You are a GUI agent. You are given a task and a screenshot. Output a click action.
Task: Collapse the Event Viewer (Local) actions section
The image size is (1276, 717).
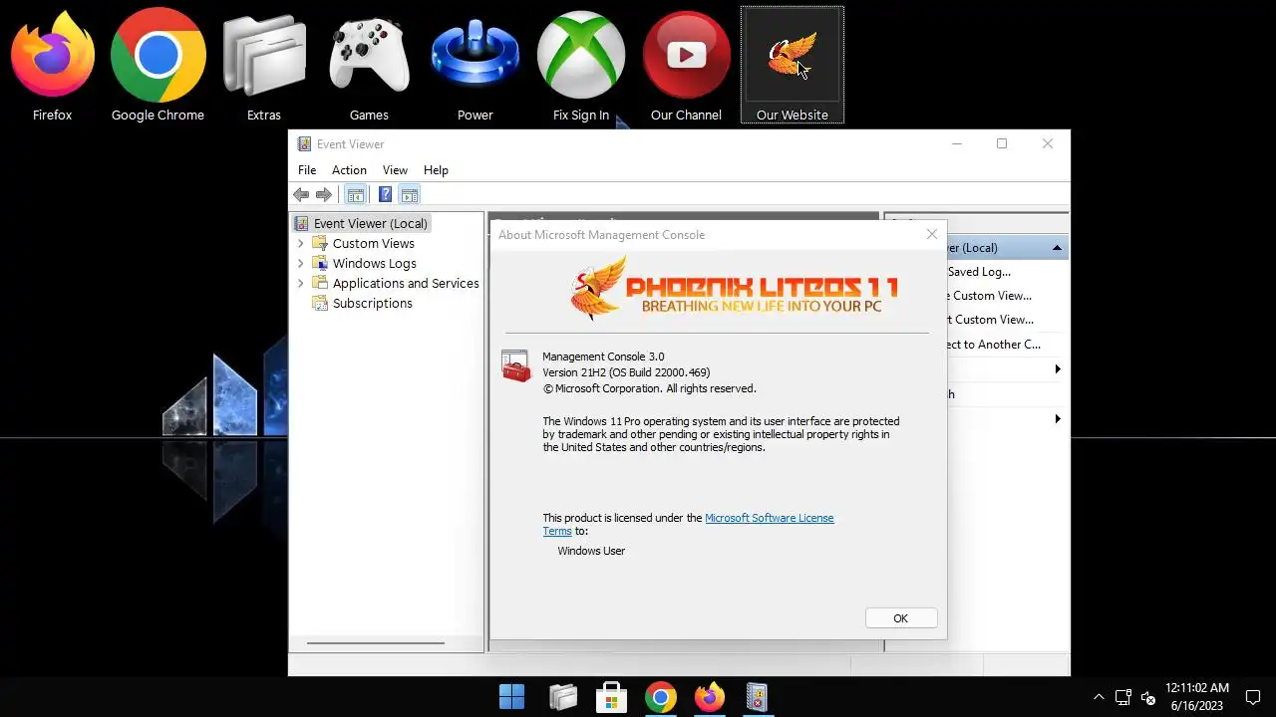pyautogui.click(x=1057, y=248)
